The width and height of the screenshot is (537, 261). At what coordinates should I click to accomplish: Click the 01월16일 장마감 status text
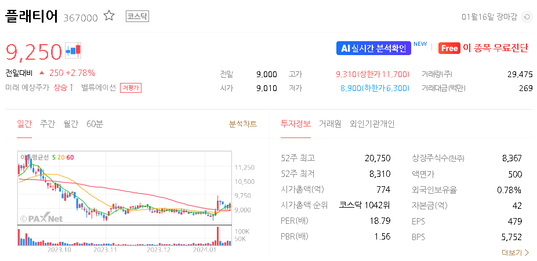pos(489,17)
